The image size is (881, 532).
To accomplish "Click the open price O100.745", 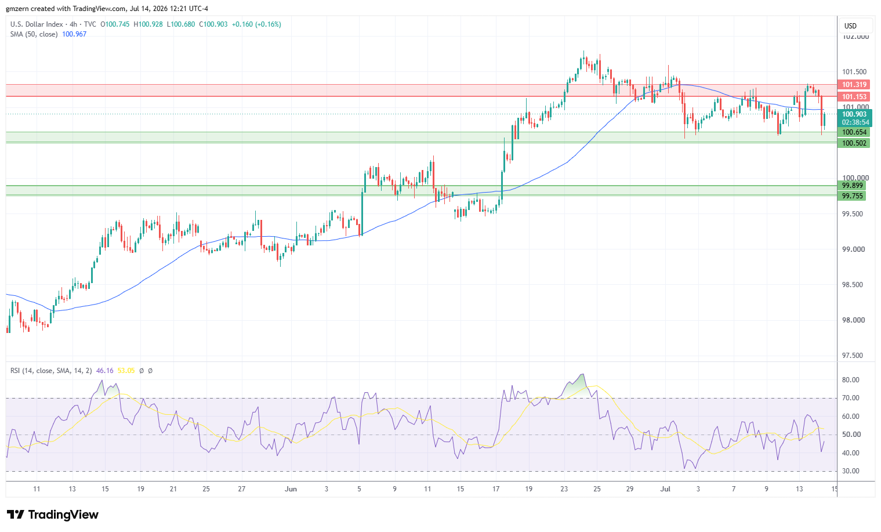I will coord(115,24).
